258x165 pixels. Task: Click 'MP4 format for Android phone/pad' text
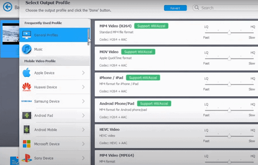pos(123,110)
